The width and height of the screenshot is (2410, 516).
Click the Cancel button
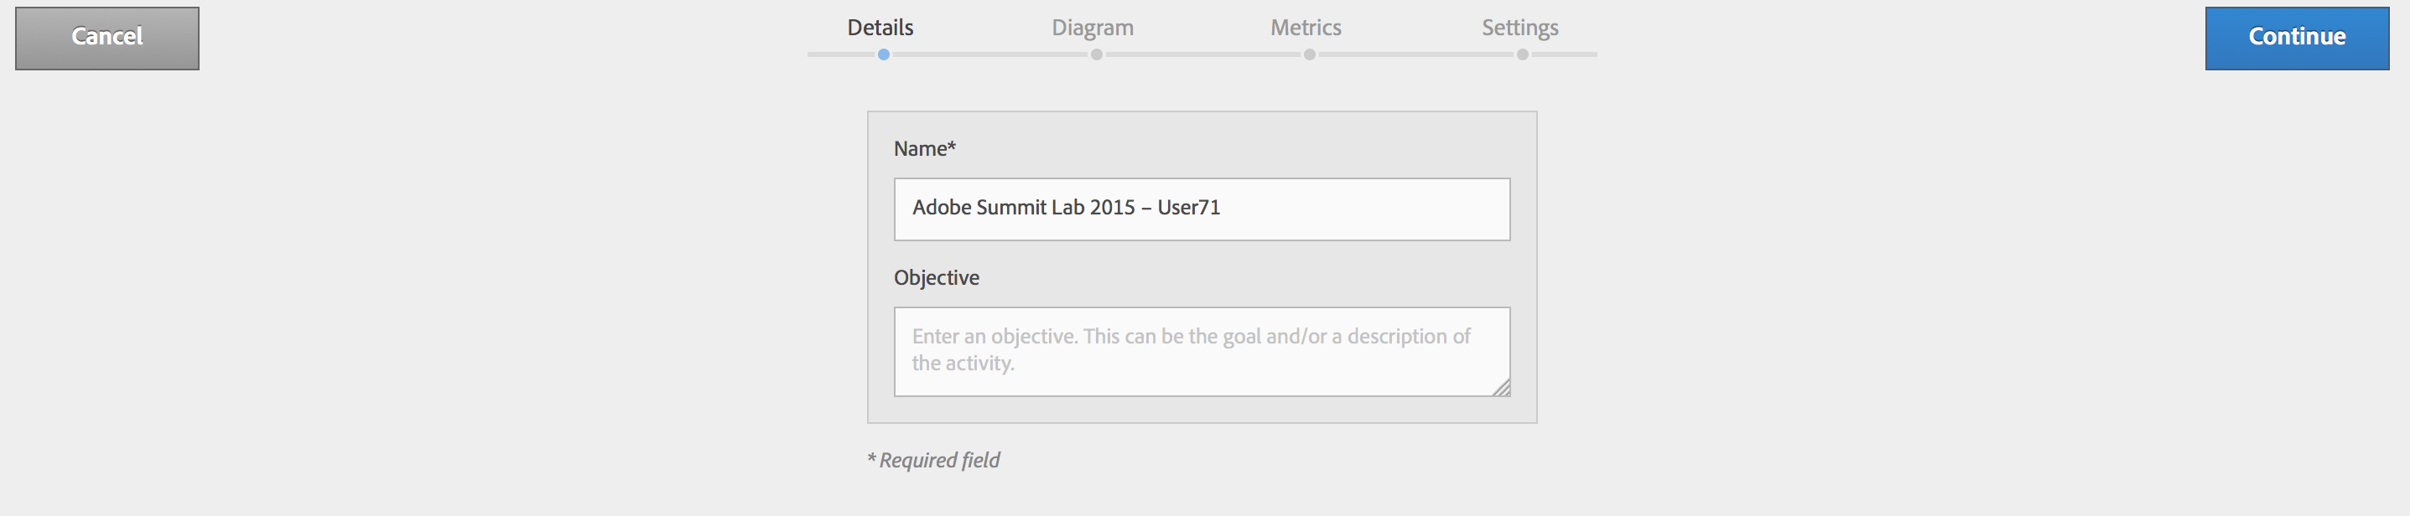pos(106,38)
